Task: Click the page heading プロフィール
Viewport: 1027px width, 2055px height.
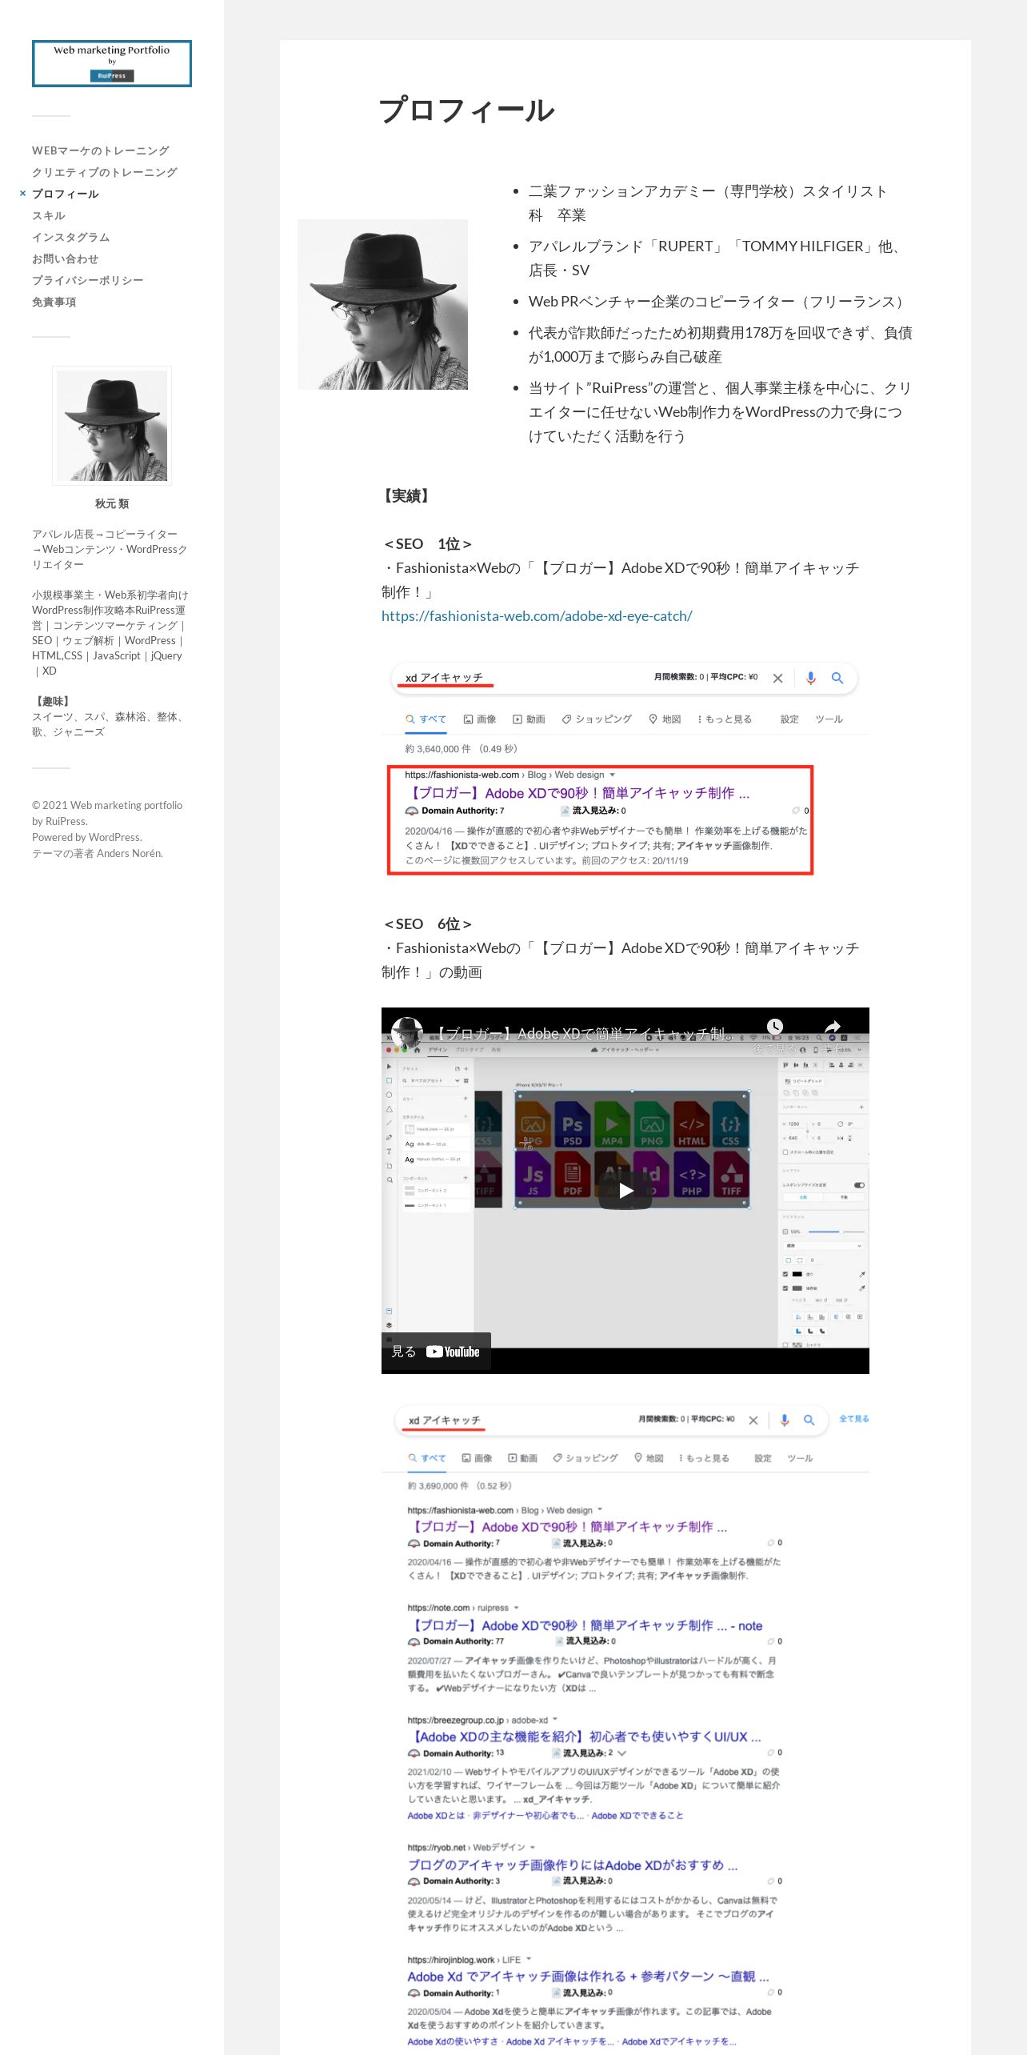Action: (x=467, y=110)
